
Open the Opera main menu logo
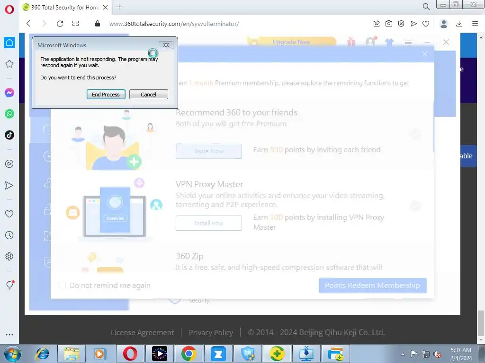(x=9, y=9)
